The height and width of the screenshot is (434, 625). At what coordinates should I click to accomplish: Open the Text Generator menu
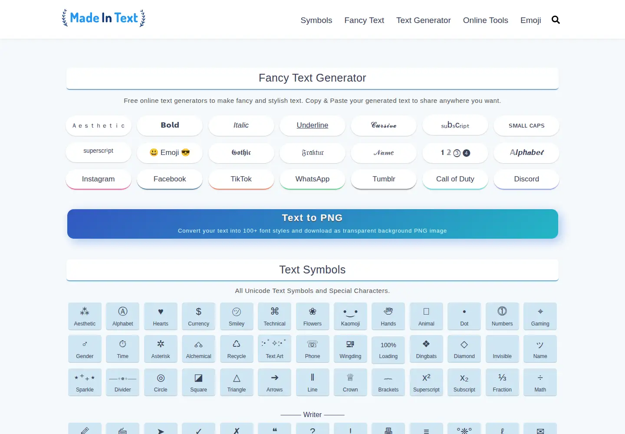point(423,20)
